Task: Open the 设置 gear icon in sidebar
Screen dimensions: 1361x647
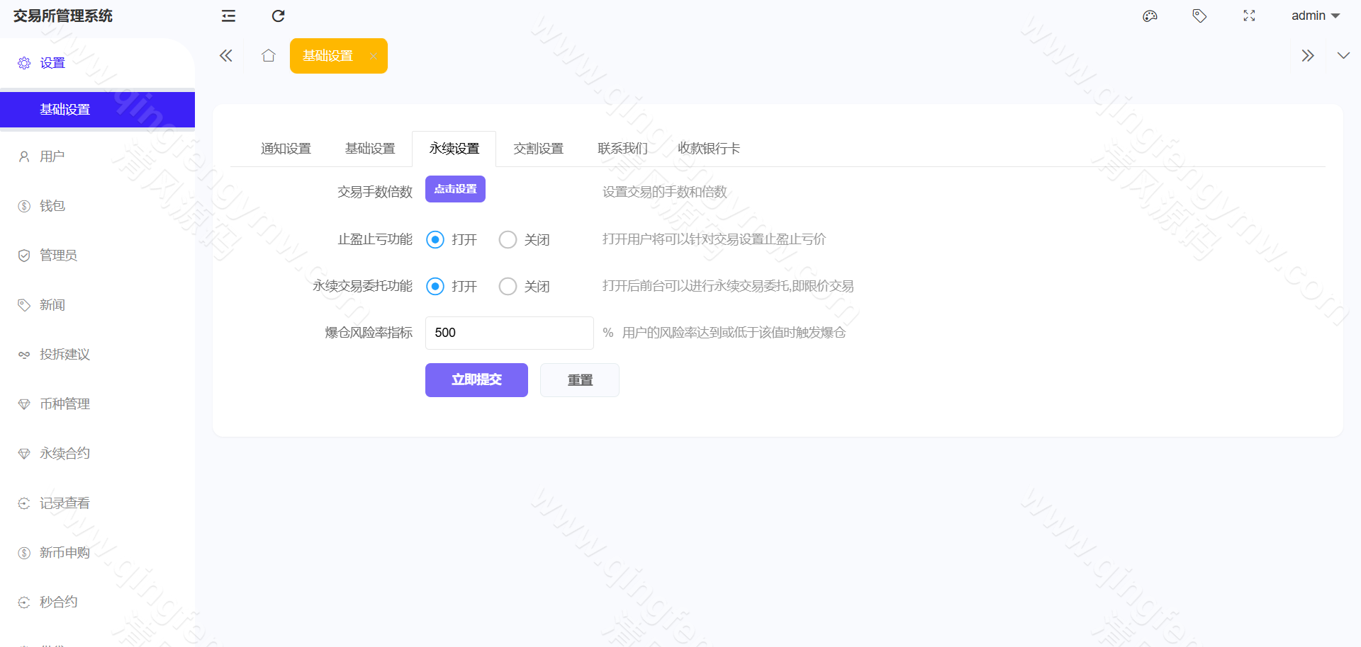Action: coord(24,62)
